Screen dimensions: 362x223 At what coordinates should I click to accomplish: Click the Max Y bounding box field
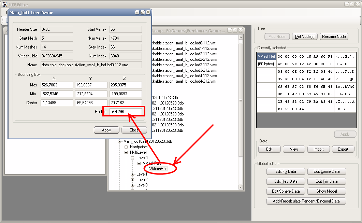[91, 85]
